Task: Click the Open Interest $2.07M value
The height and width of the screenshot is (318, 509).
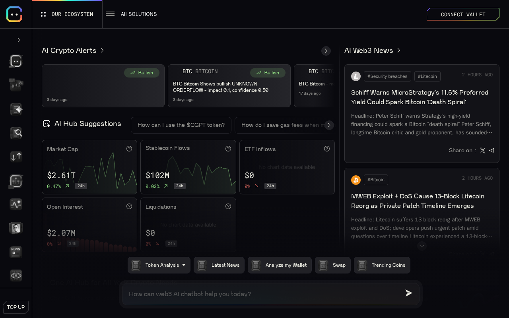Action: (61, 233)
